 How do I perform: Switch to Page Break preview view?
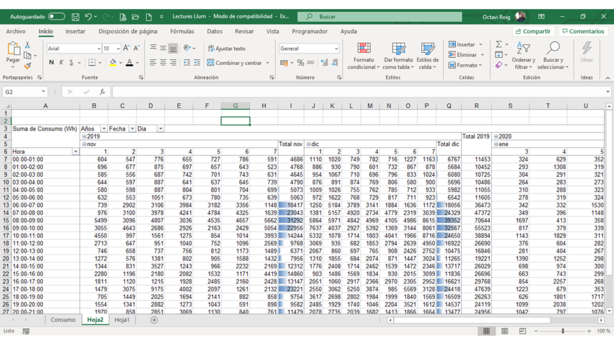click(522, 331)
